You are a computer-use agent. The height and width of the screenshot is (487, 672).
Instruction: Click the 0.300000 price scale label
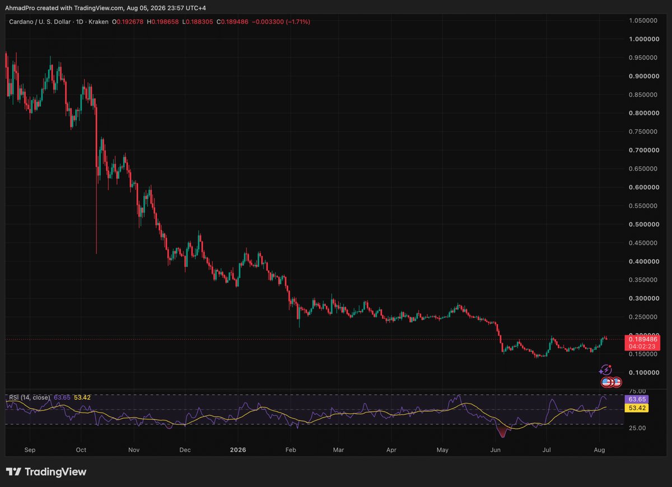643,298
